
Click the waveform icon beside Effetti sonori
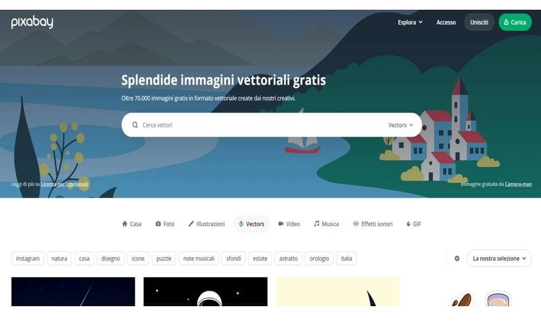point(356,224)
